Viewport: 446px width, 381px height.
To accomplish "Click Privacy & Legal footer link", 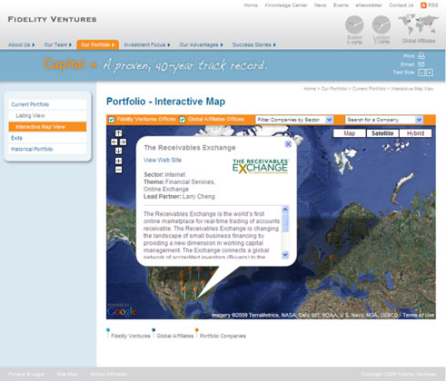I will tap(26, 374).
